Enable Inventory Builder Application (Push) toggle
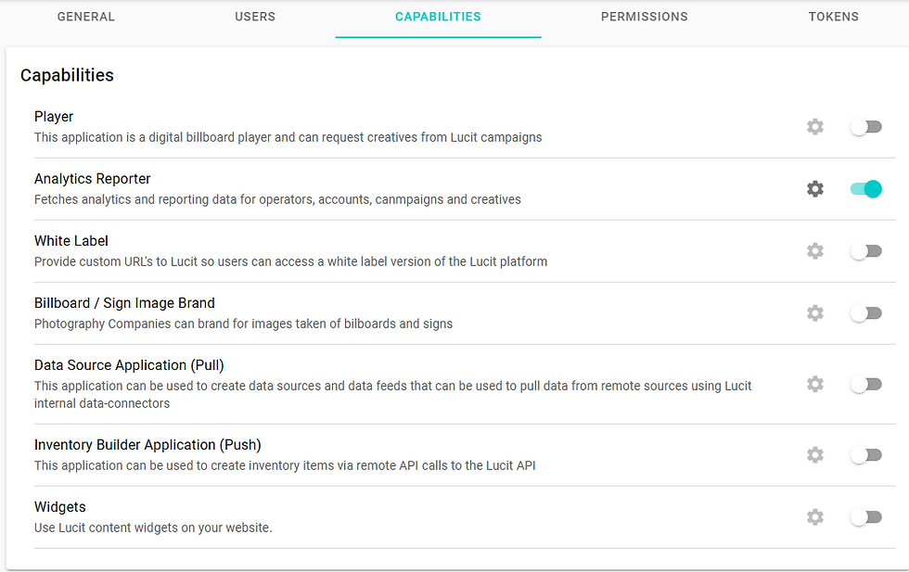The height and width of the screenshot is (572, 909). pyautogui.click(x=865, y=455)
